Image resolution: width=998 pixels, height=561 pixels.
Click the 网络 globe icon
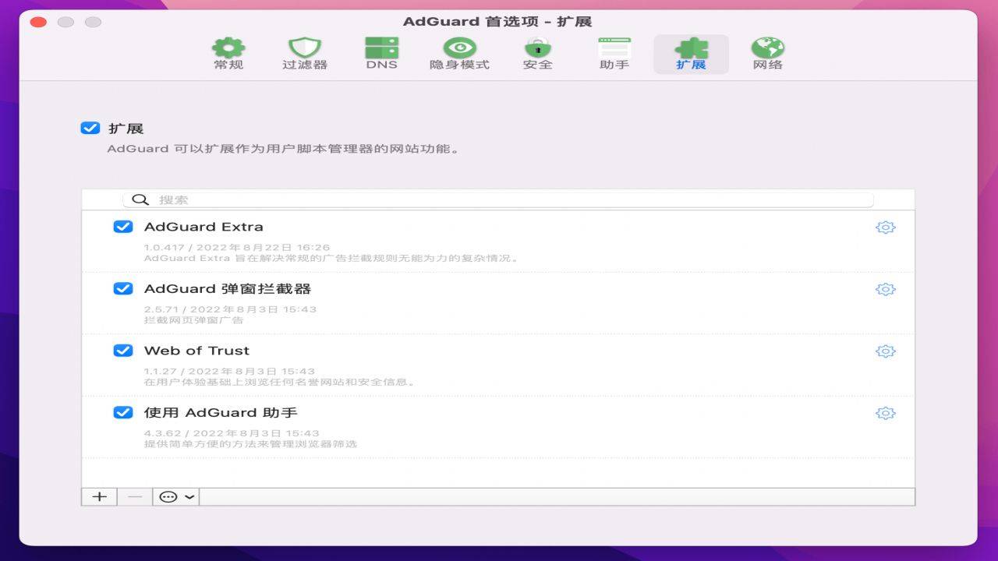click(766, 47)
